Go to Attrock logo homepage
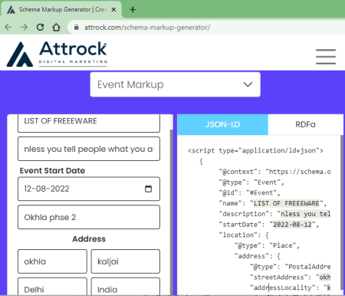Image resolution: width=345 pixels, height=296 pixels. coord(57,54)
